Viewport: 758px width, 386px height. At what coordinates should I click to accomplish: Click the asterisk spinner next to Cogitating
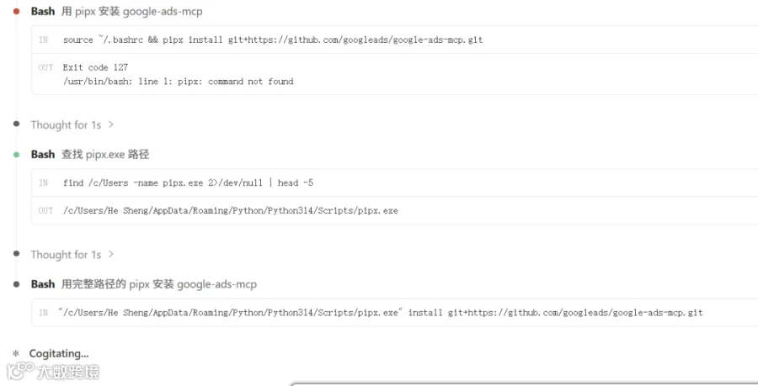click(16, 354)
